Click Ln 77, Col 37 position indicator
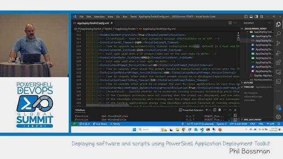The width and height of the screenshot is (283, 159). (x=200, y=124)
